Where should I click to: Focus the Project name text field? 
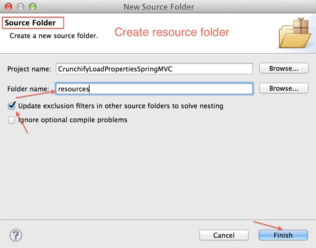[154, 69]
